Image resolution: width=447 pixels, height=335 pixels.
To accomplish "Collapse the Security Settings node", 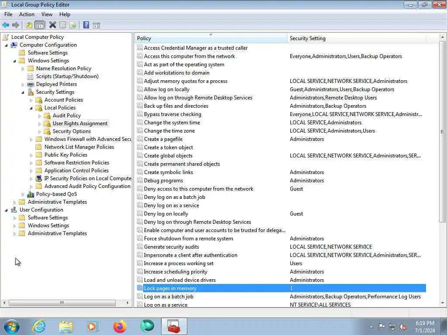I will [x=23, y=92].
